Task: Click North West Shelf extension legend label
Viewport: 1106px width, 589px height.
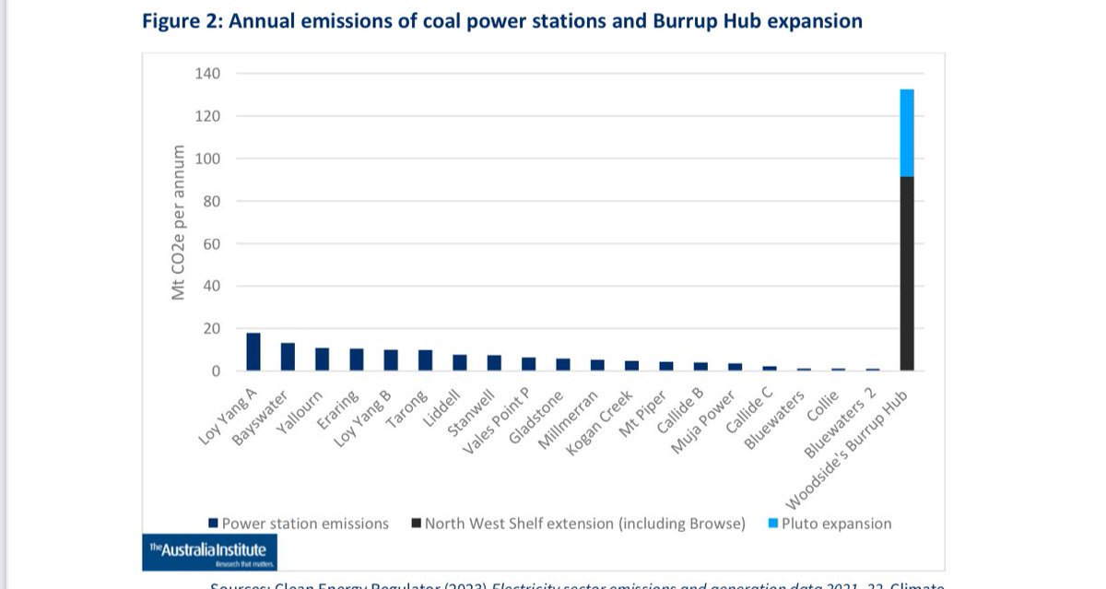Action: click(585, 524)
